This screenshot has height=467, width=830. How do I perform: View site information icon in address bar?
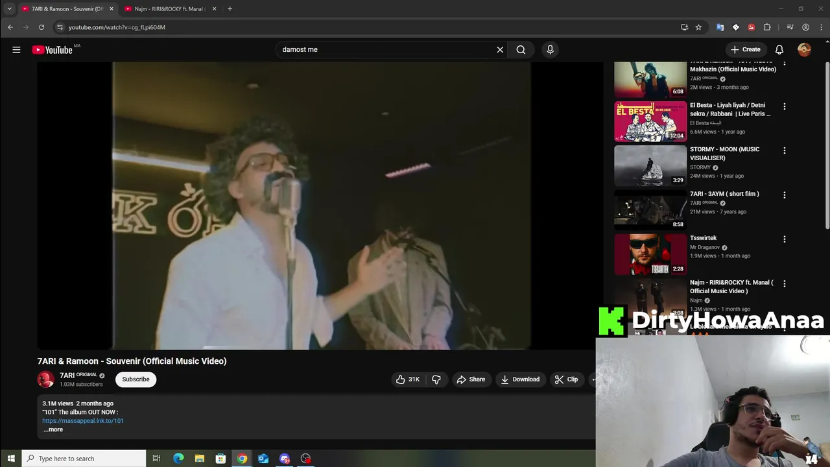coord(60,27)
